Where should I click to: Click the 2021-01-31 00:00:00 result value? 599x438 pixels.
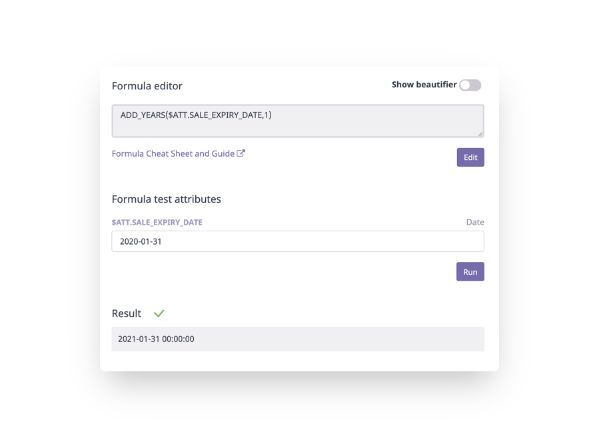click(x=156, y=339)
